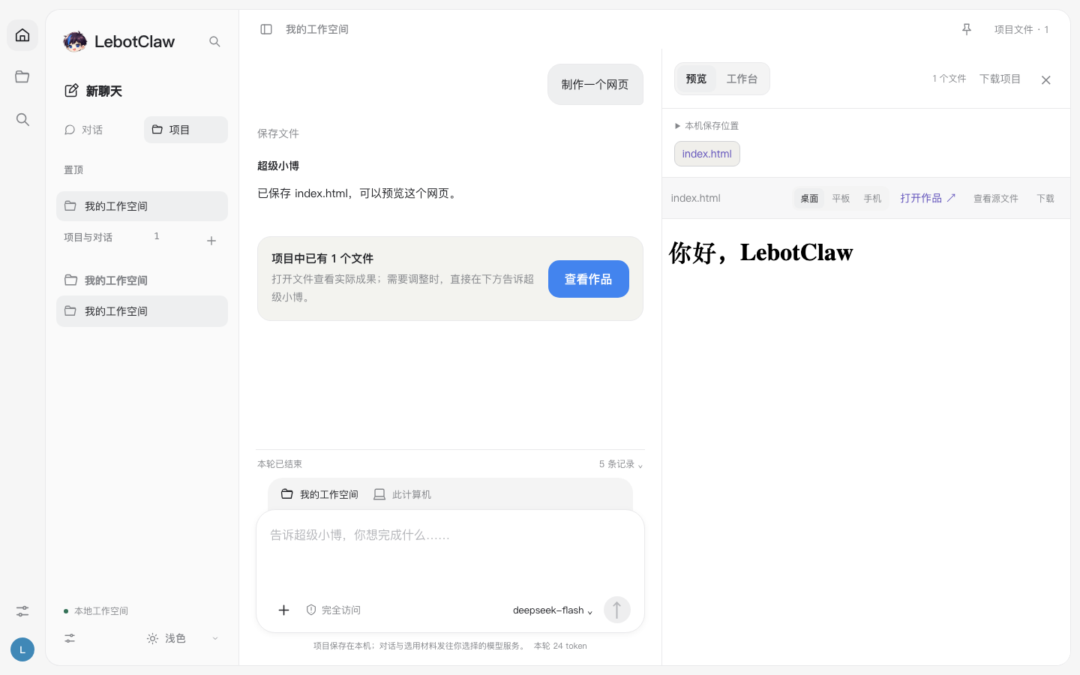Screen dimensions: 1080x675
Task: Open the 打开作品 external link
Action: (928, 198)
